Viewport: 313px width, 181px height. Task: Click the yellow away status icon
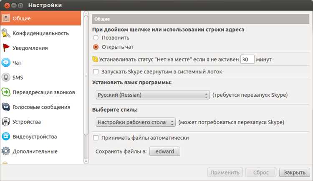[95, 59]
